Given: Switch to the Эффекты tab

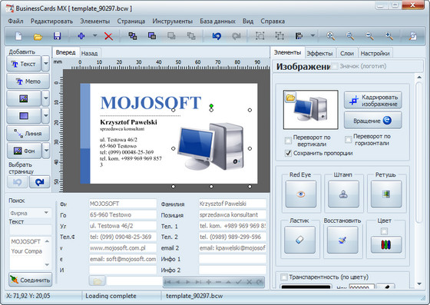Looking at the screenshot, I should (x=319, y=53).
